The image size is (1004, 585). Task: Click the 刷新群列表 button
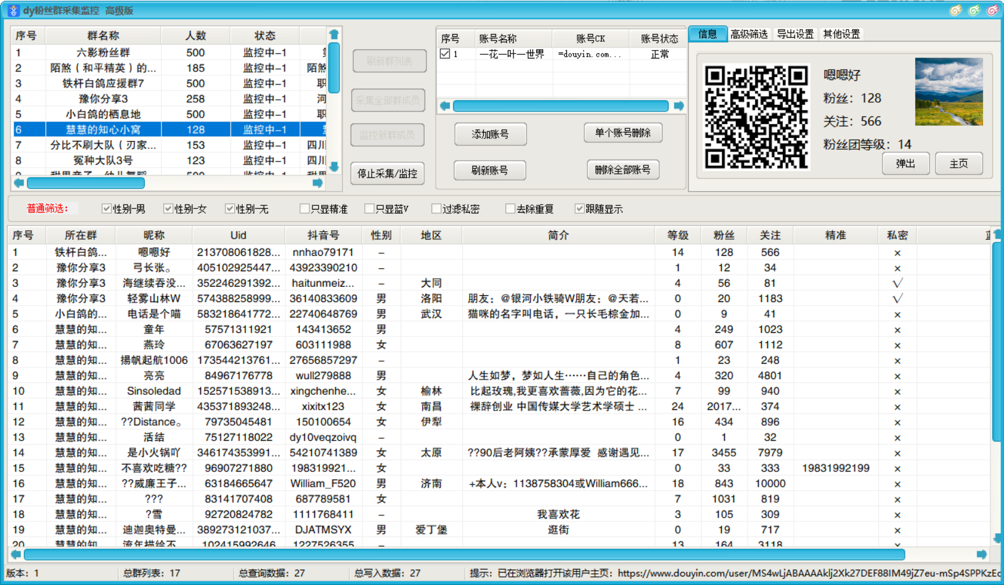[389, 61]
